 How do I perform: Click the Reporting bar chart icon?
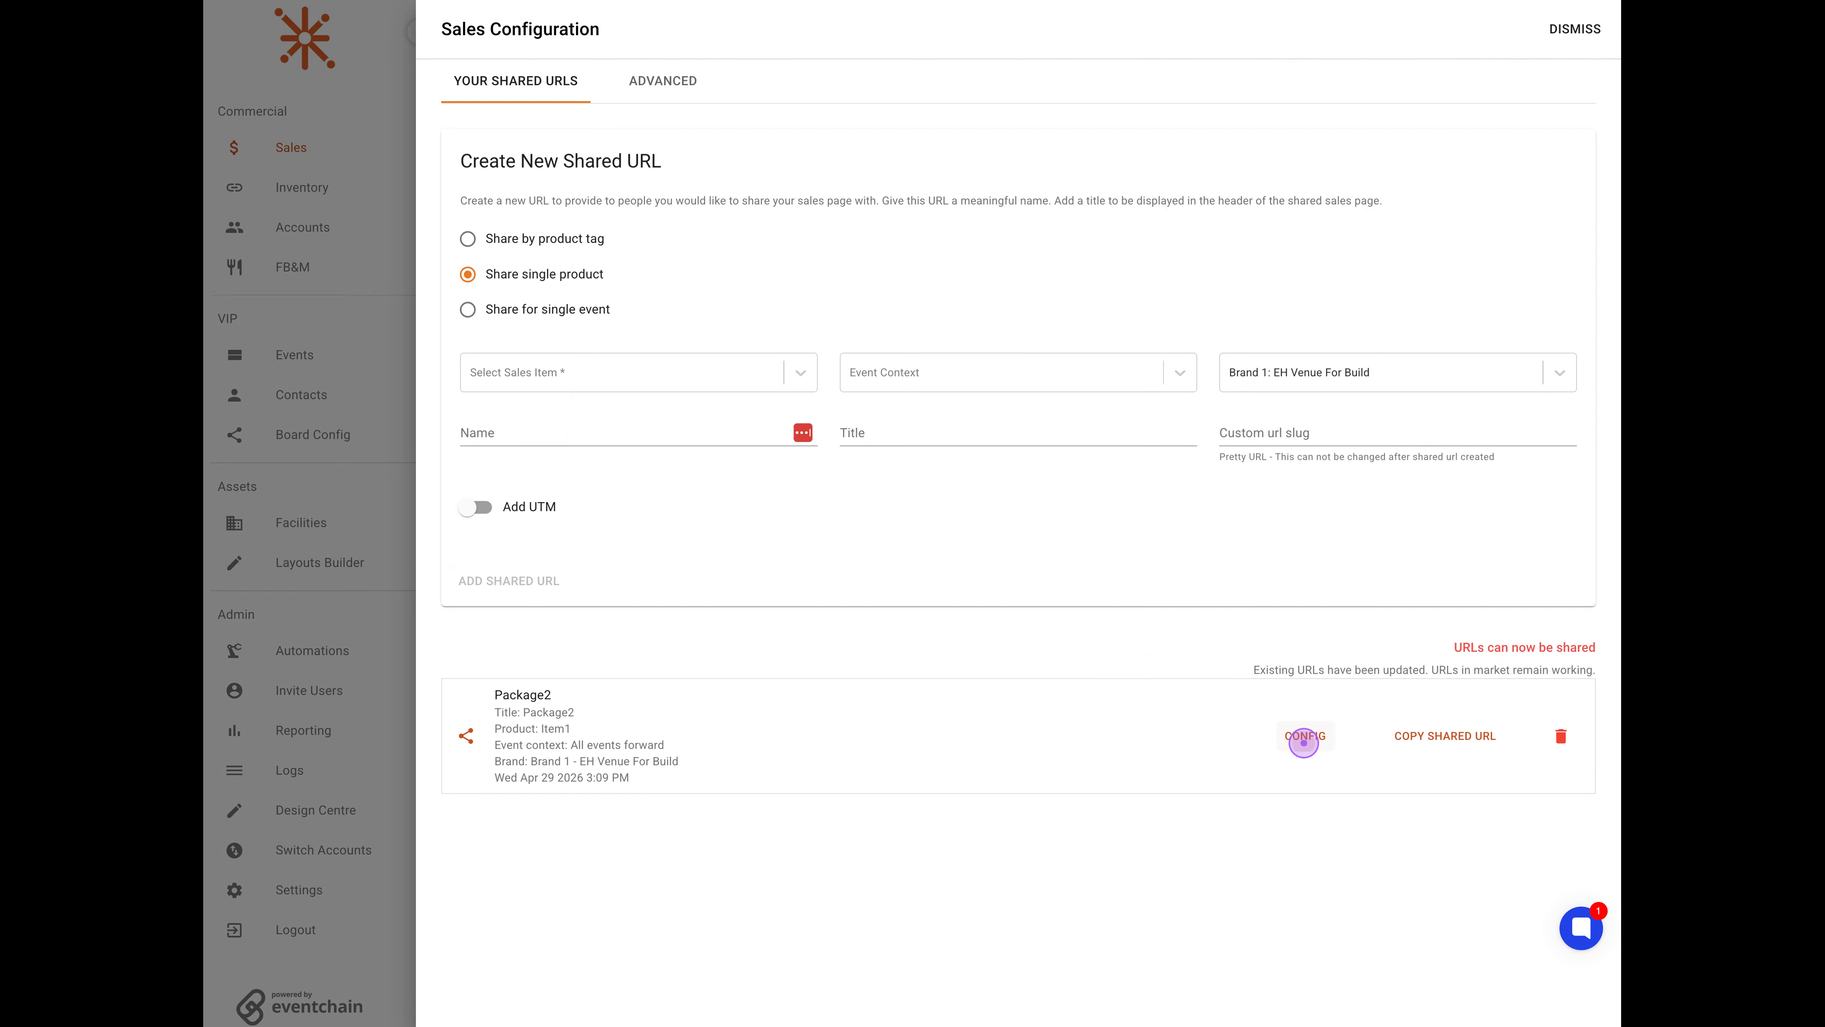click(235, 731)
